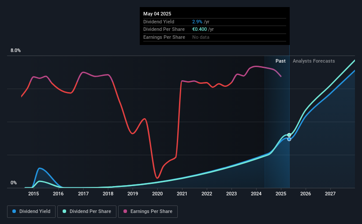
Task: Click the 2023 x-axis label
Action: click(x=231, y=194)
